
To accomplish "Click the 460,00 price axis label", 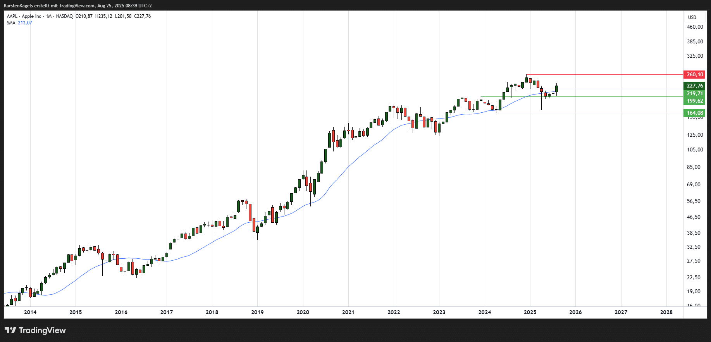I will 695,27.
